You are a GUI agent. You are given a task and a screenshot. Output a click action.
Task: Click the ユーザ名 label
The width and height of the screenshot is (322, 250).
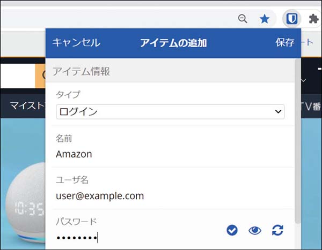pyautogui.click(x=72, y=180)
